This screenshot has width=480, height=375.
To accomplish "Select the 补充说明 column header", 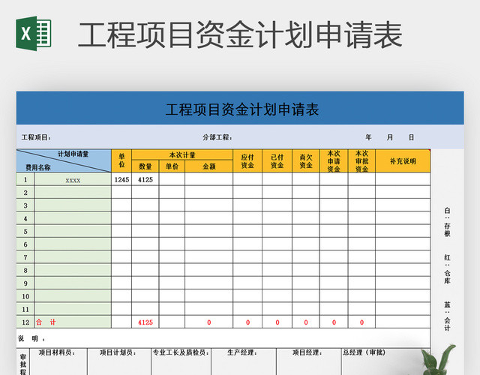I will (x=403, y=160).
